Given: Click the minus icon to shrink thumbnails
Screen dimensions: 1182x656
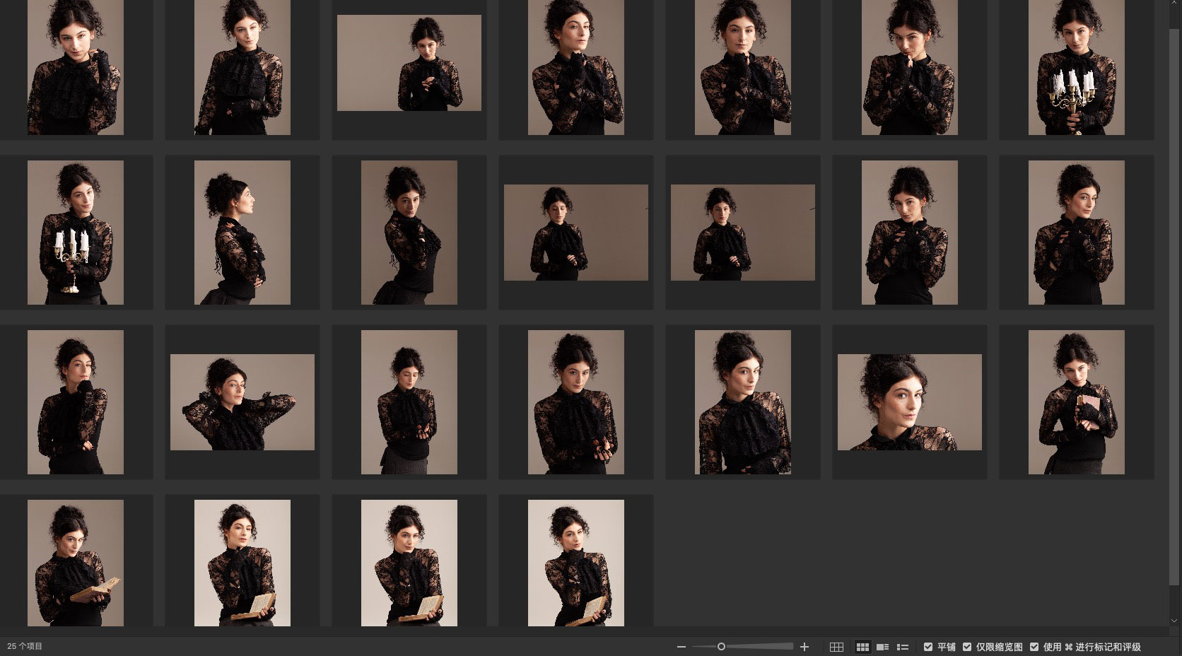Looking at the screenshot, I should tap(681, 647).
